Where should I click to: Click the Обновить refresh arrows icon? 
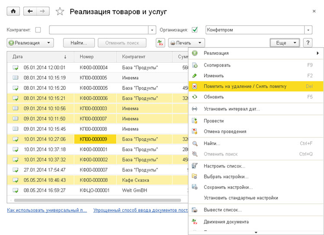[195, 97]
